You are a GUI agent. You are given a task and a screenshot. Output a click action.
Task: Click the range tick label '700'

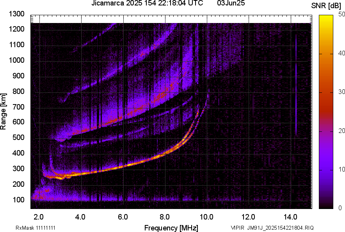[18, 107]
